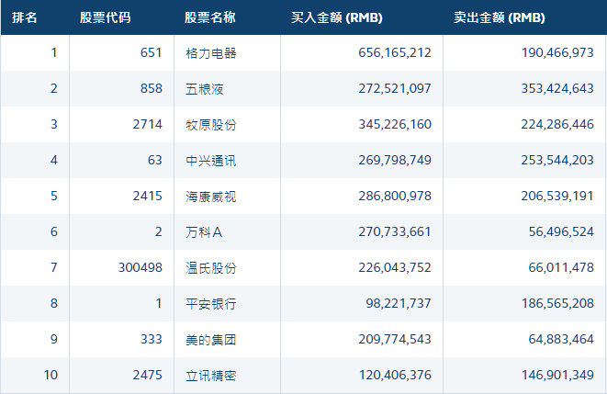607x394 pixels.
Task: Click sell amount 66,011,478
Action: (561, 267)
